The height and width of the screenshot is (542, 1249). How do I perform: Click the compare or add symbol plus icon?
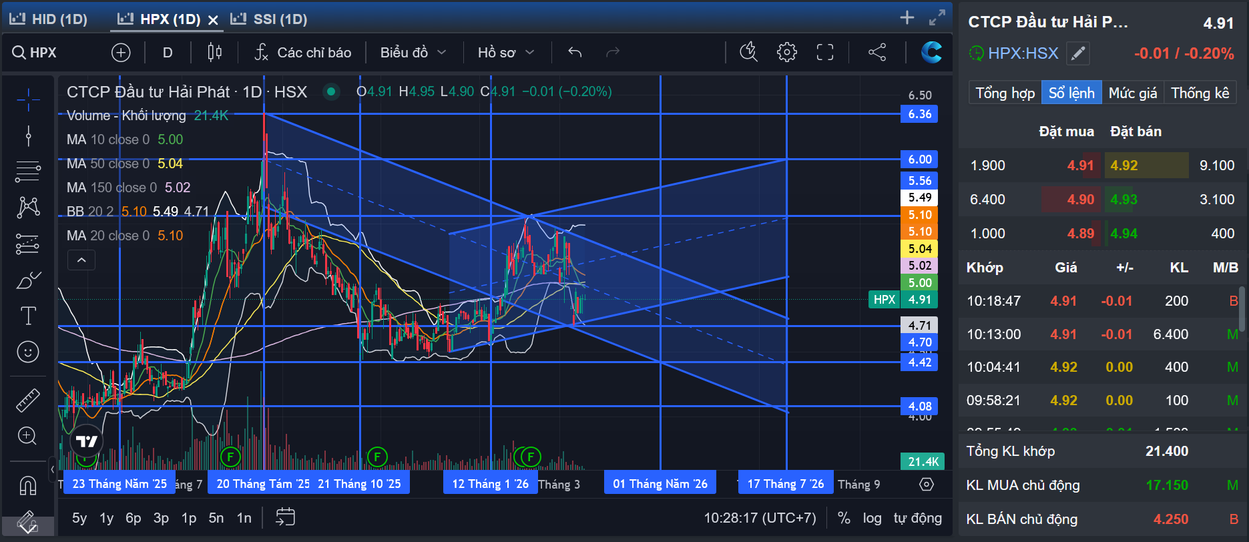pos(121,53)
